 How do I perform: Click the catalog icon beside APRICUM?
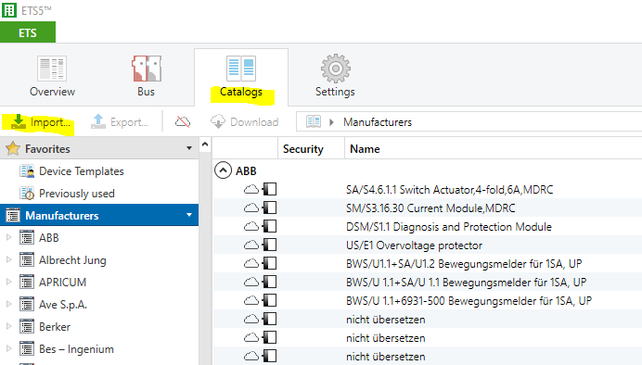tap(27, 282)
